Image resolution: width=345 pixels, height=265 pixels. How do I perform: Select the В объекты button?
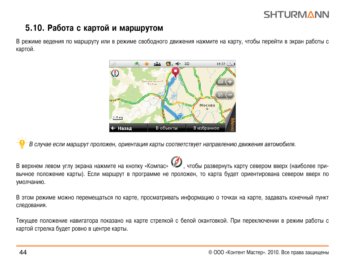click(167, 128)
